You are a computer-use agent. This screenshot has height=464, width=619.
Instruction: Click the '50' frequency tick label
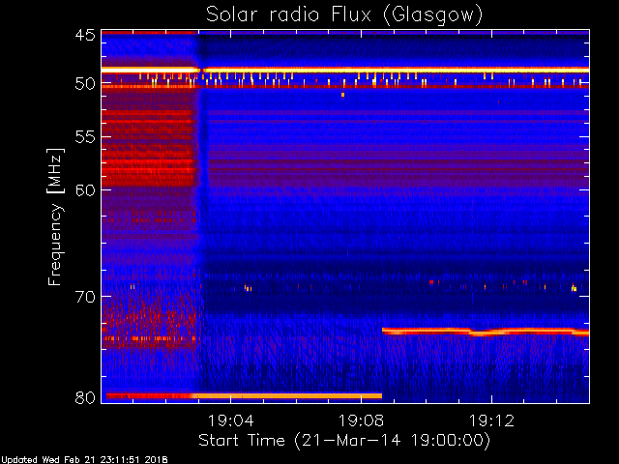pyautogui.click(x=85, y=84)
